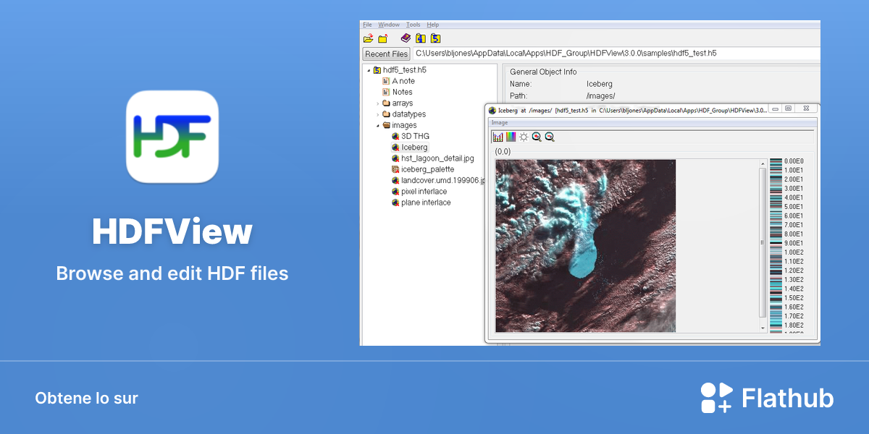Click the HDF5 library version icon
Screen dimensions: 869x434
(435, 38)
